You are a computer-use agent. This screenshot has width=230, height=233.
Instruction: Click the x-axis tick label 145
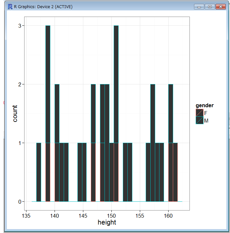(83, 216)
